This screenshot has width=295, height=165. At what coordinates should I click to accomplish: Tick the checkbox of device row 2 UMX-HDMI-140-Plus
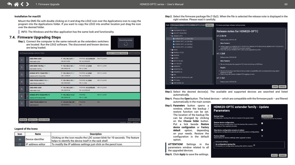(27, 67)
